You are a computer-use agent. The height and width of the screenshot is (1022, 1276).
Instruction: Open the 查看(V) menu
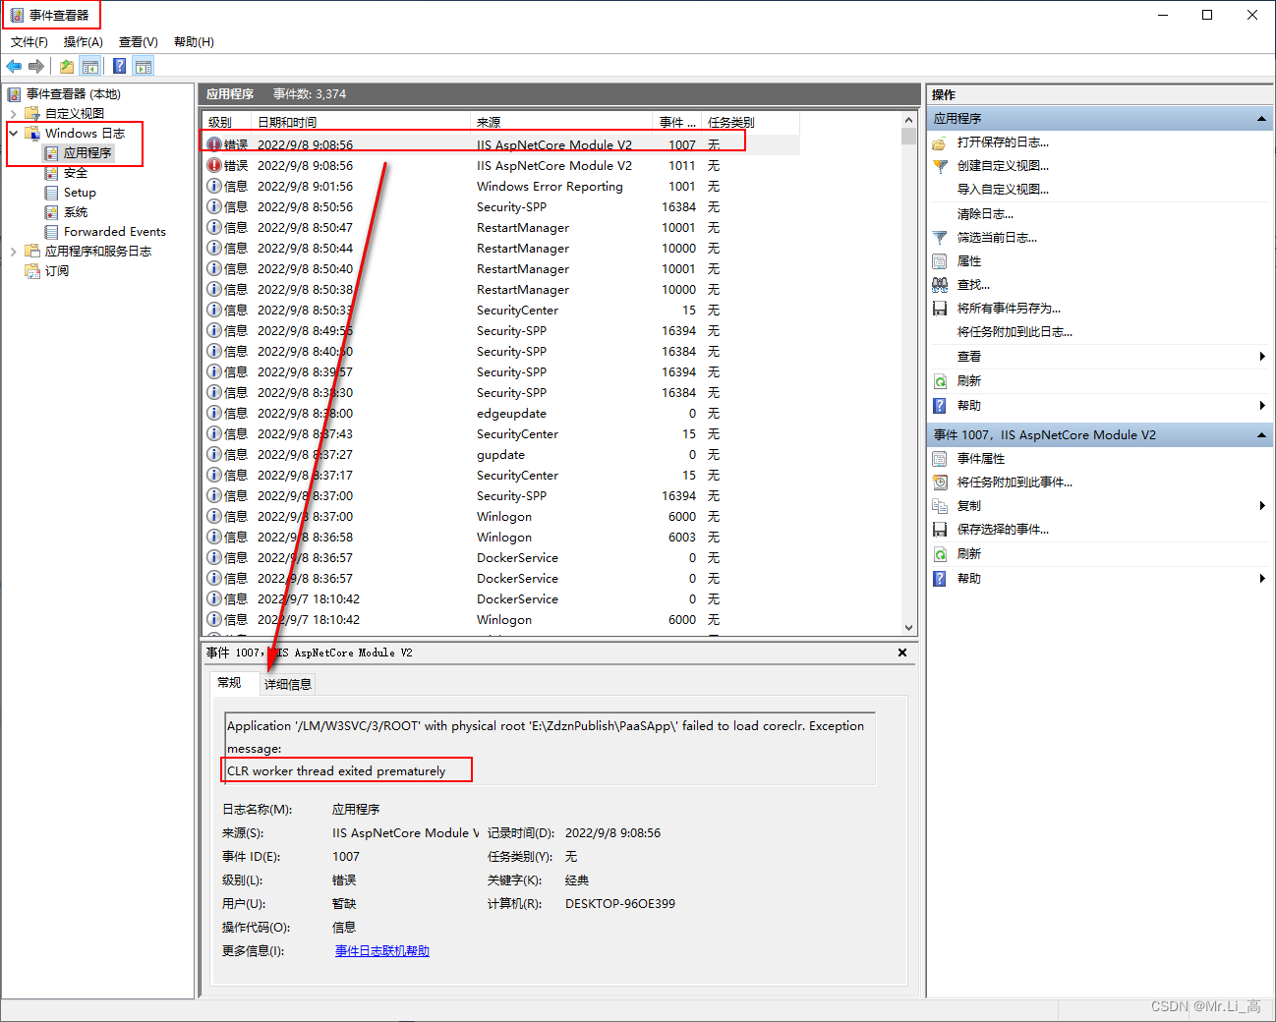139,42
